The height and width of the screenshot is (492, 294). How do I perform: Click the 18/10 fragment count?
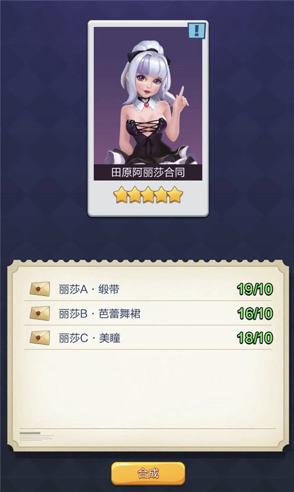pyautogui.click(x=255, y=338)
